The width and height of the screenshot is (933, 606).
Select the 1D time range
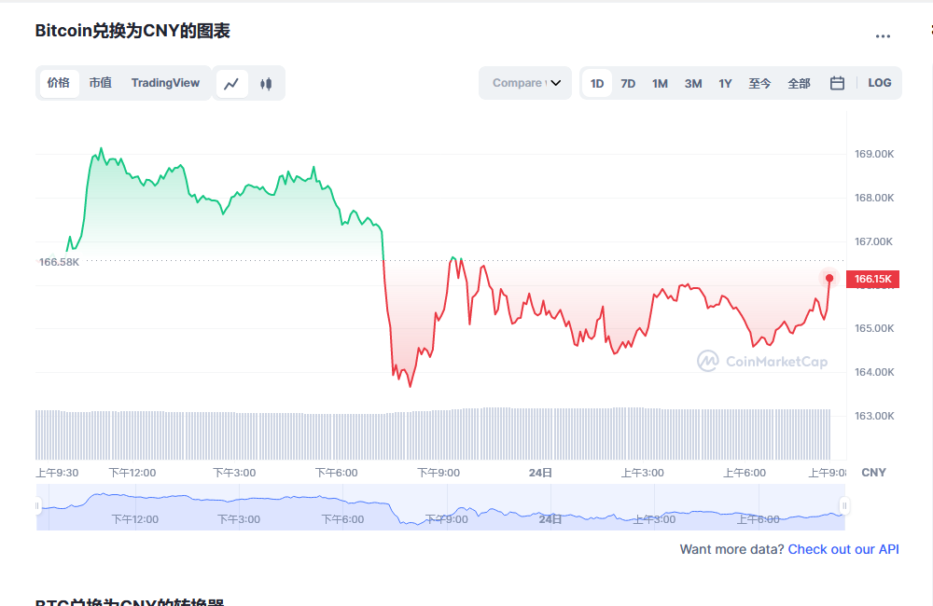point(597,83)
